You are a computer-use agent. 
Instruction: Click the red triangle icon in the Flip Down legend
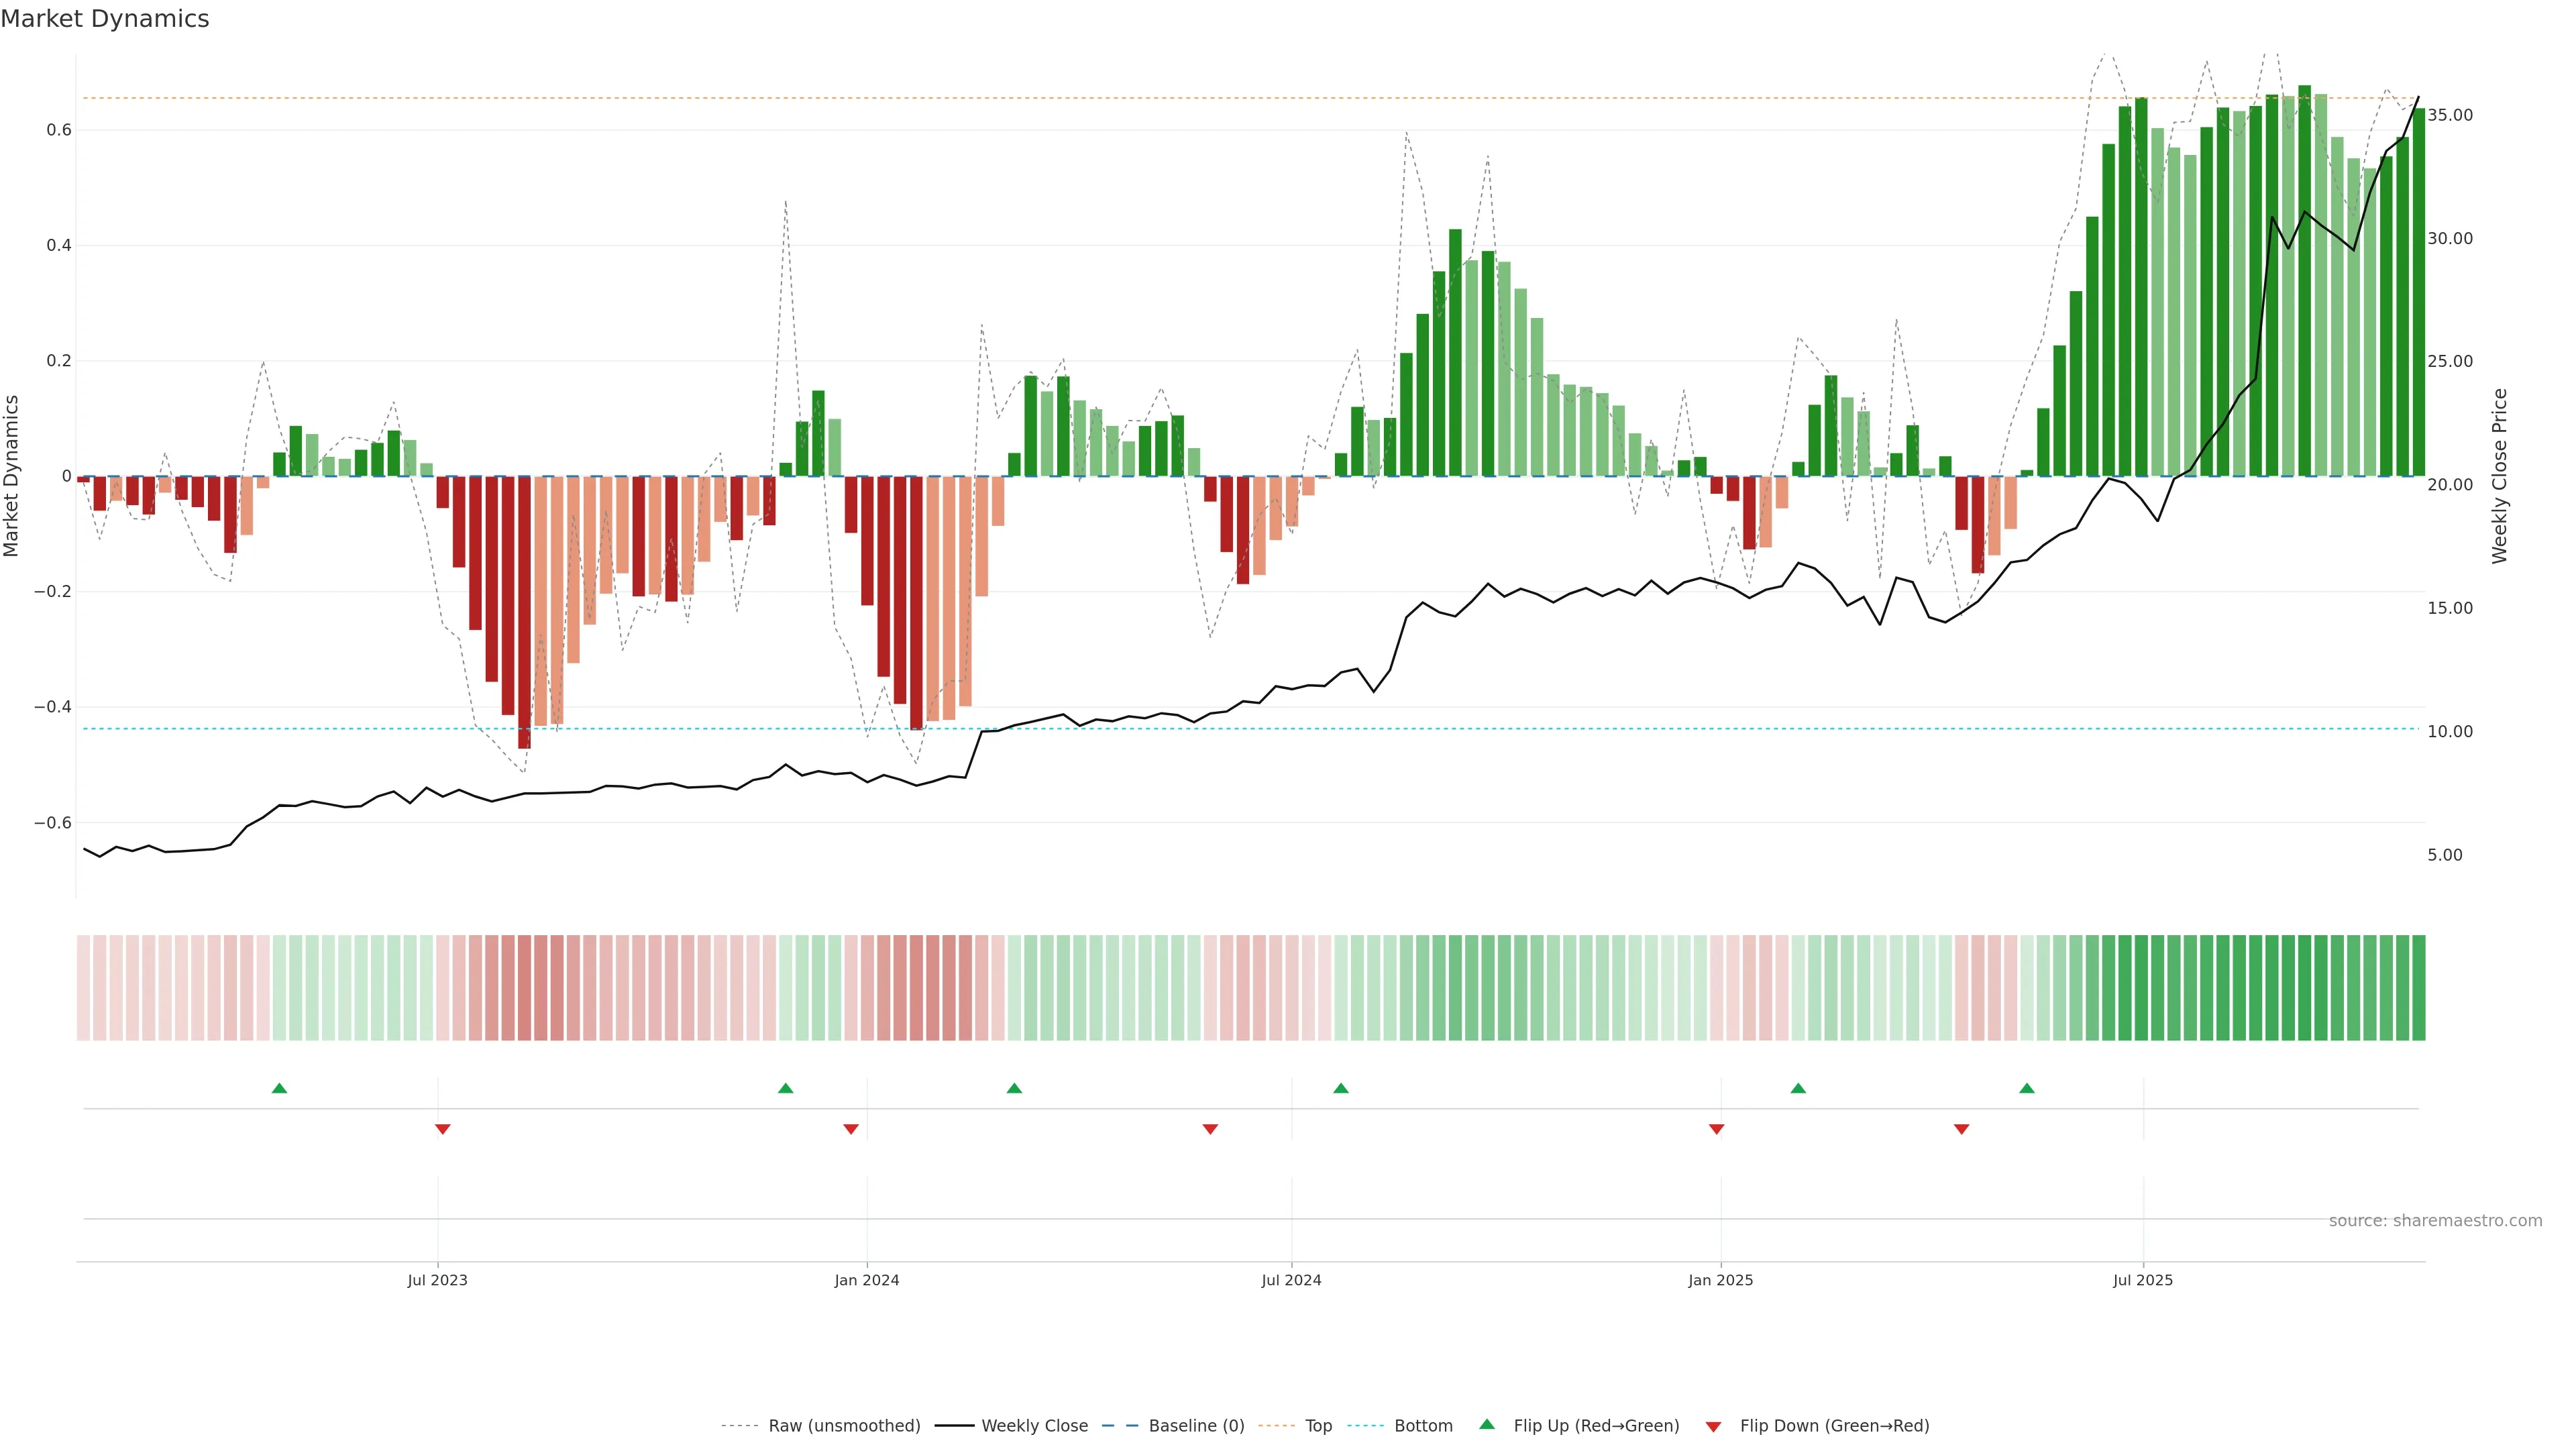[1713, 1426]
